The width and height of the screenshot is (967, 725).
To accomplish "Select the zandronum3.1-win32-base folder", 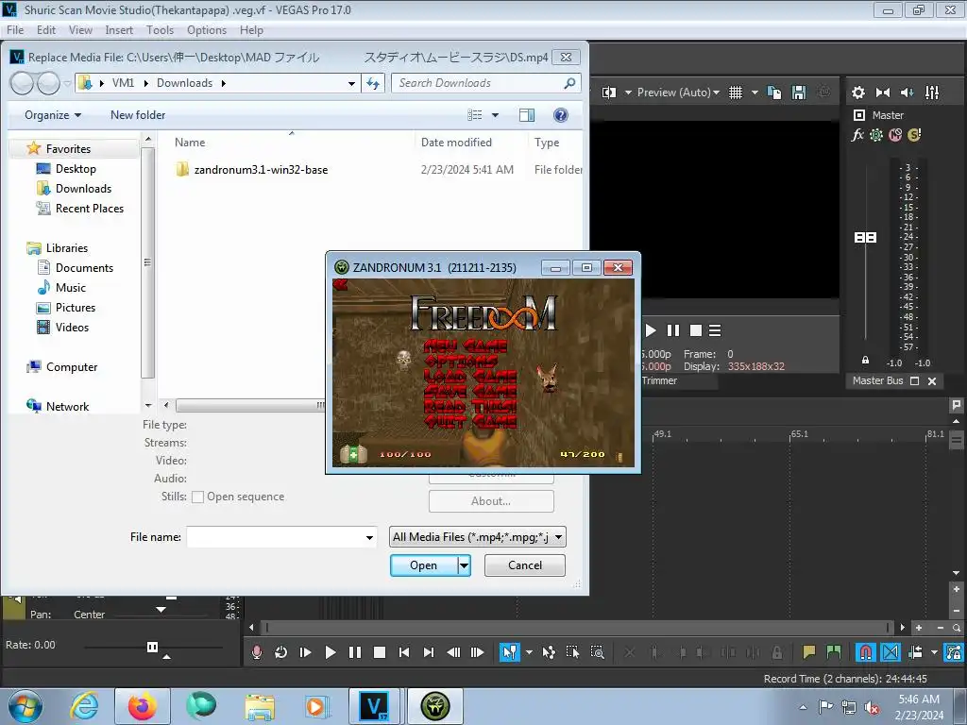I will [x=261, y=170].
